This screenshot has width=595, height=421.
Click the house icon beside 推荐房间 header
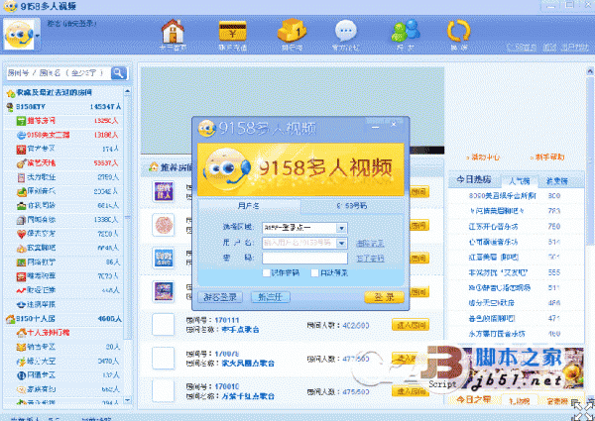tap(154, 166)
